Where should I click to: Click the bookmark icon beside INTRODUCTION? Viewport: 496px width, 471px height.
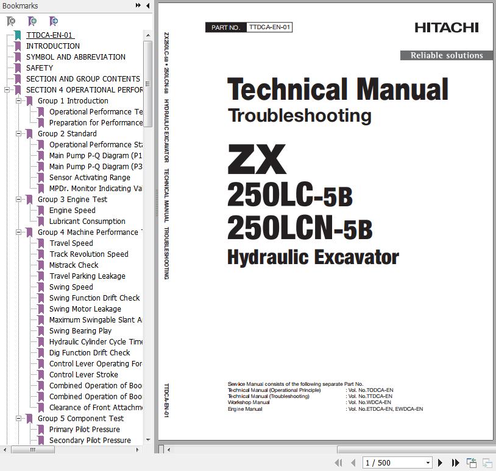click(18, 46)
